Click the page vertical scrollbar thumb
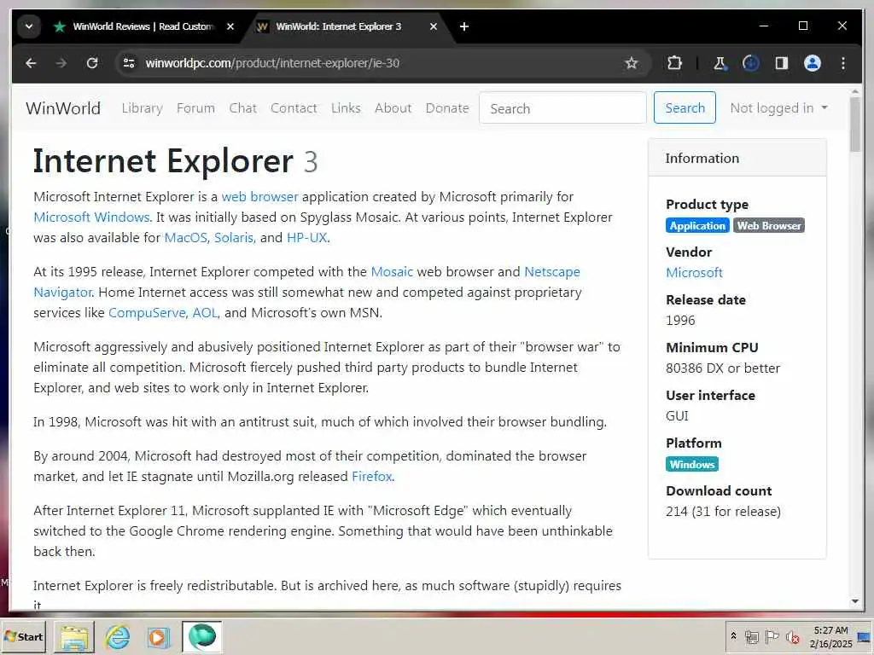Screen dimensions: 874x655 [x=855, y=124]
